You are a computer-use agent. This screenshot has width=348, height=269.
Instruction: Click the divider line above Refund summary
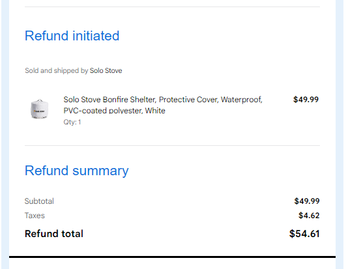tap(172, 145)
